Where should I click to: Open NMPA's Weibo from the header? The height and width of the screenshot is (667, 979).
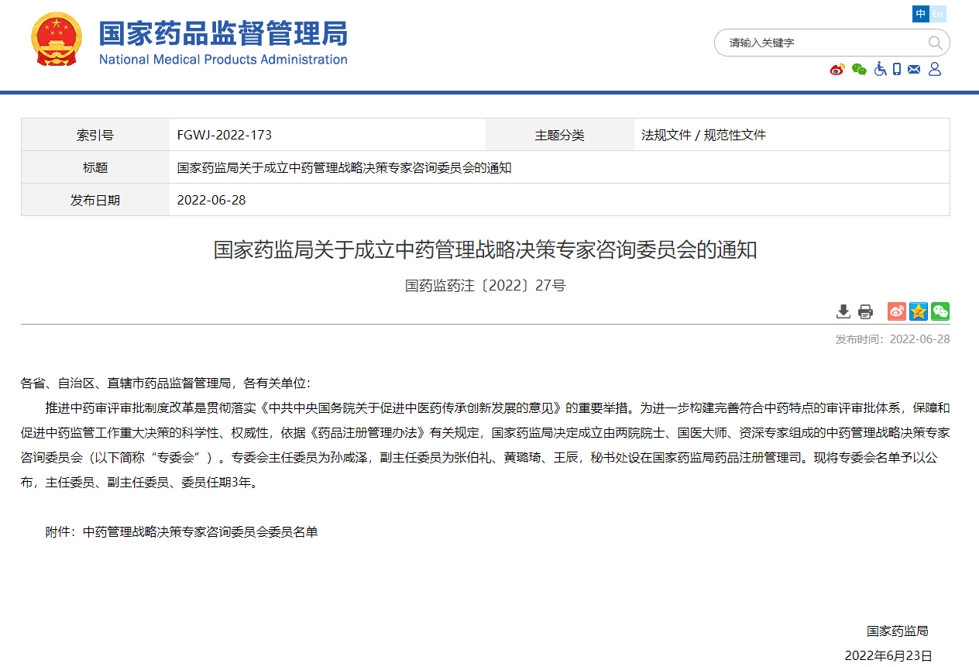click(836, 69)
